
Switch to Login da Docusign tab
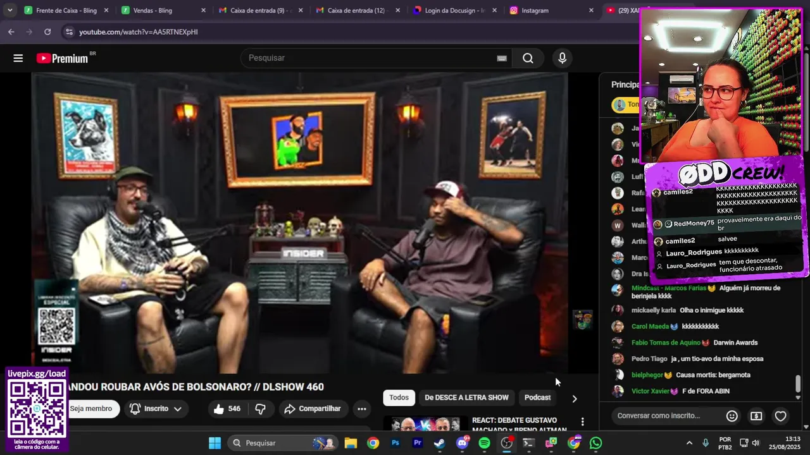[454, 10]
